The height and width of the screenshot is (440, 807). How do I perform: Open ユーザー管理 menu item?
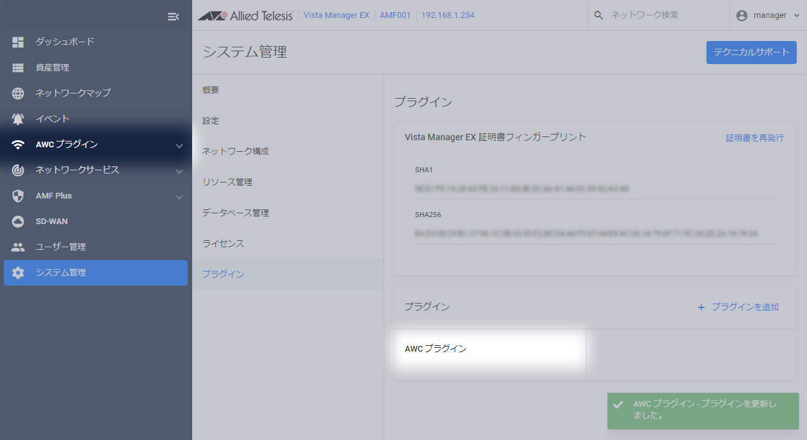(x=96, y=247)
